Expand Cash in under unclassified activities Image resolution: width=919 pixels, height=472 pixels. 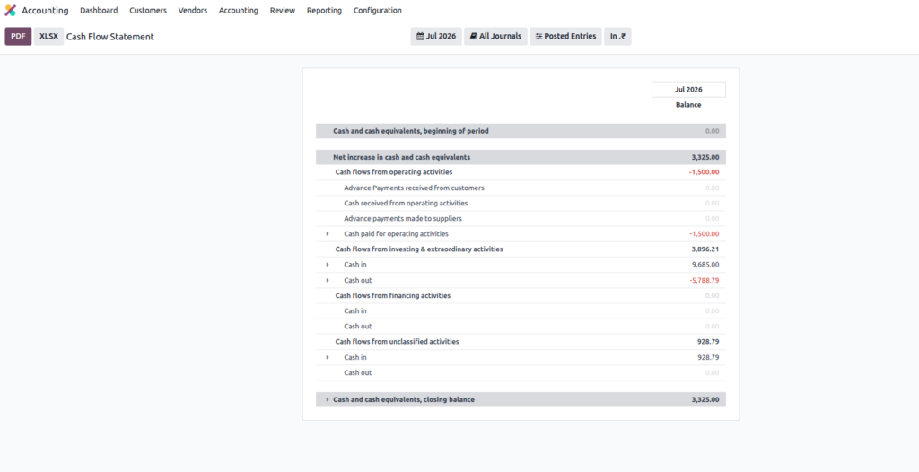coord(328,357)
